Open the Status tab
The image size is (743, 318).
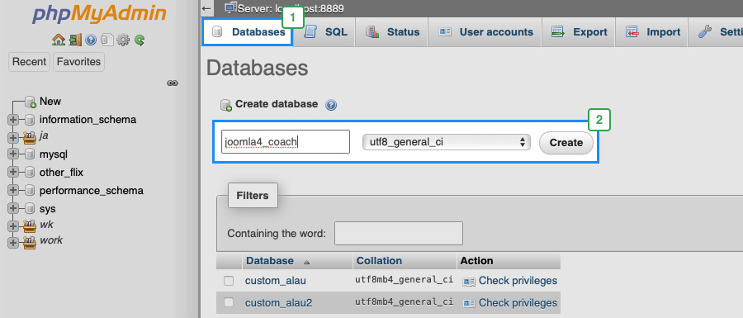(x=392, y=32)
